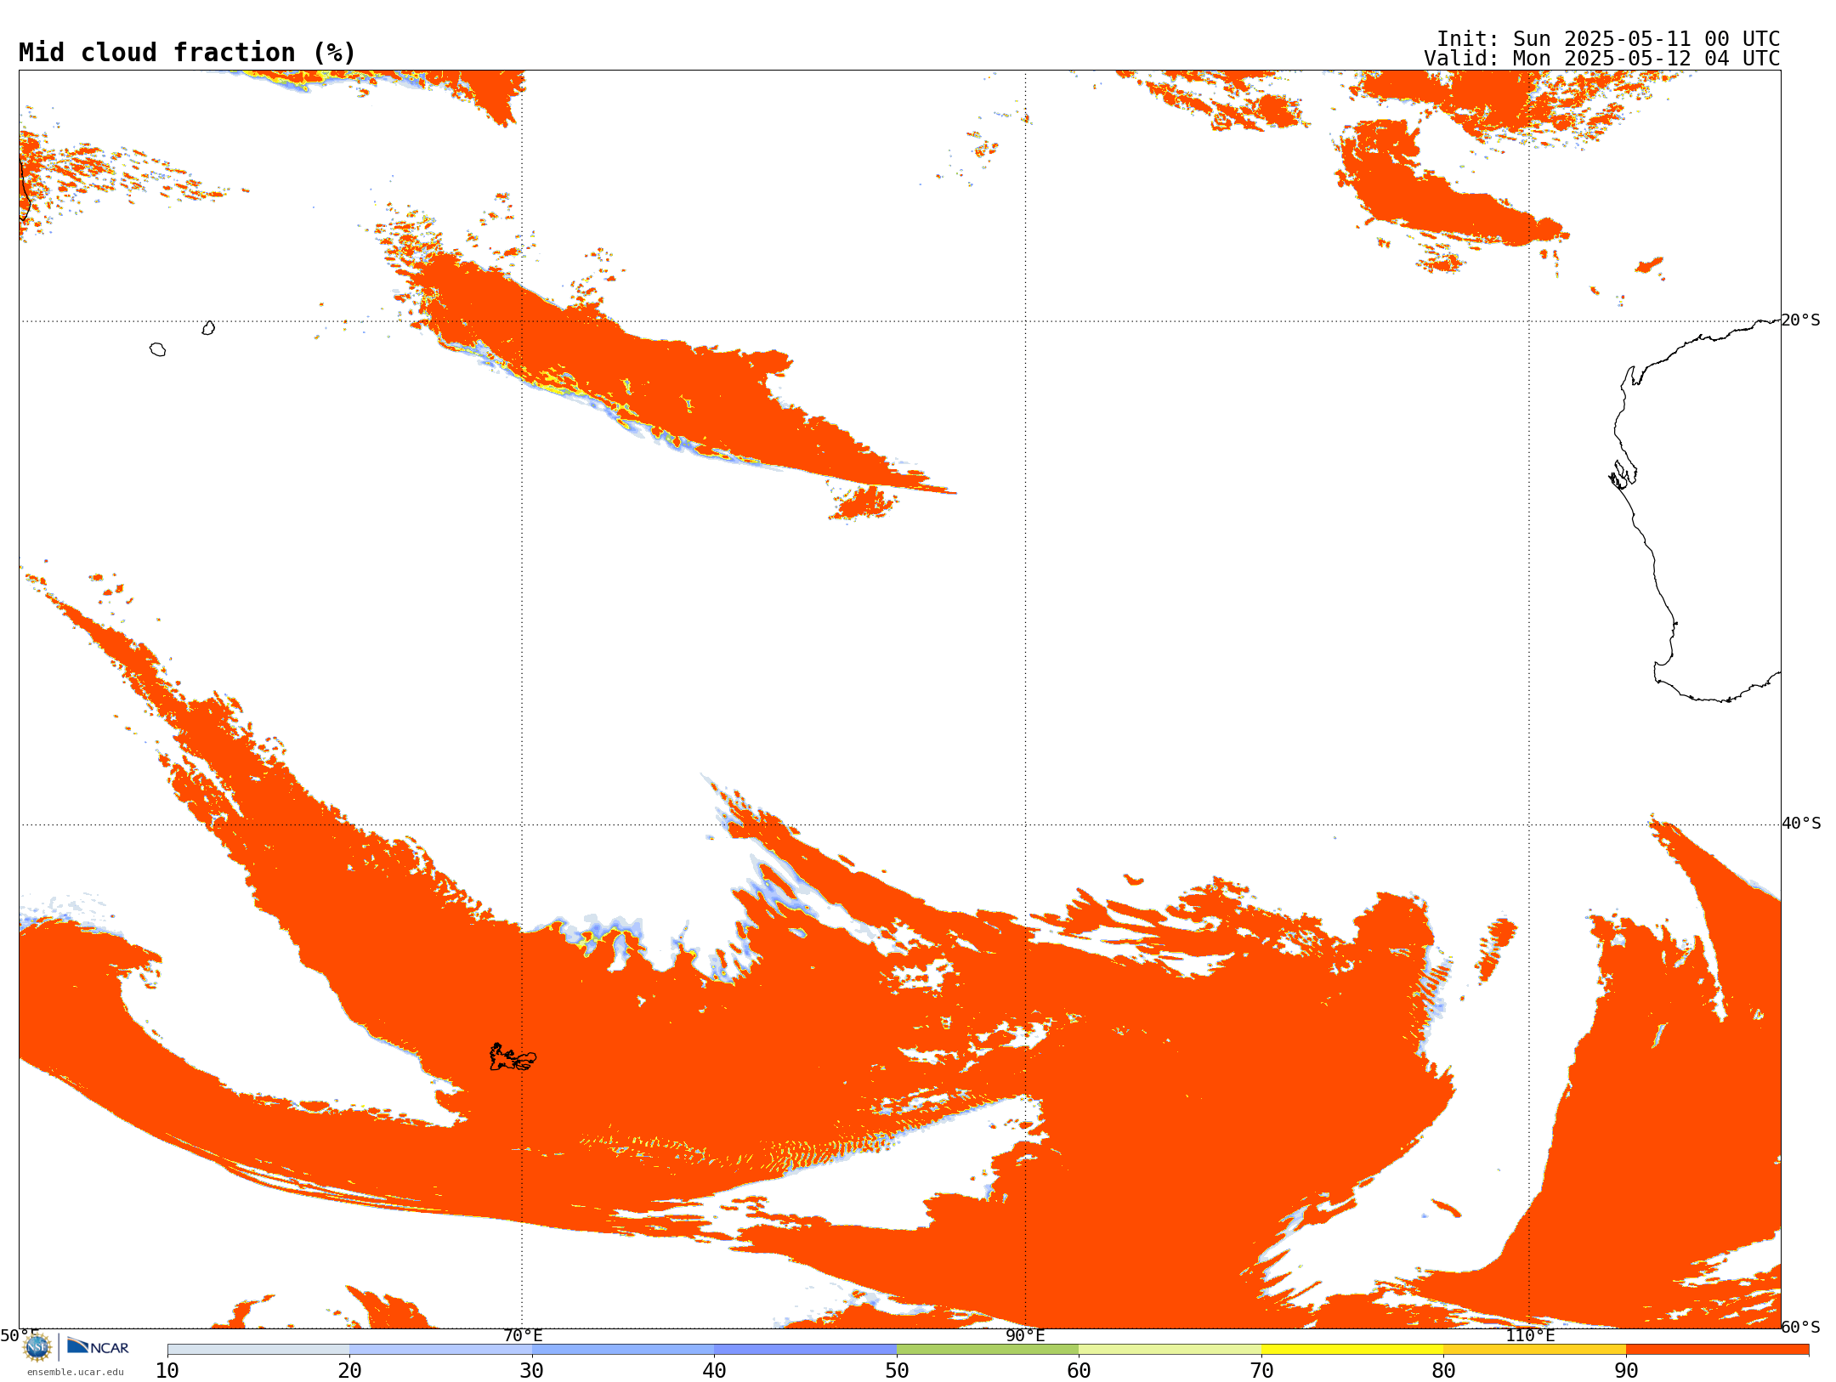This screenshot has height=1382, width=1836.
Task: Click the 20°S latitude label
Action: pyautogui.click(x=1801, y=320)
